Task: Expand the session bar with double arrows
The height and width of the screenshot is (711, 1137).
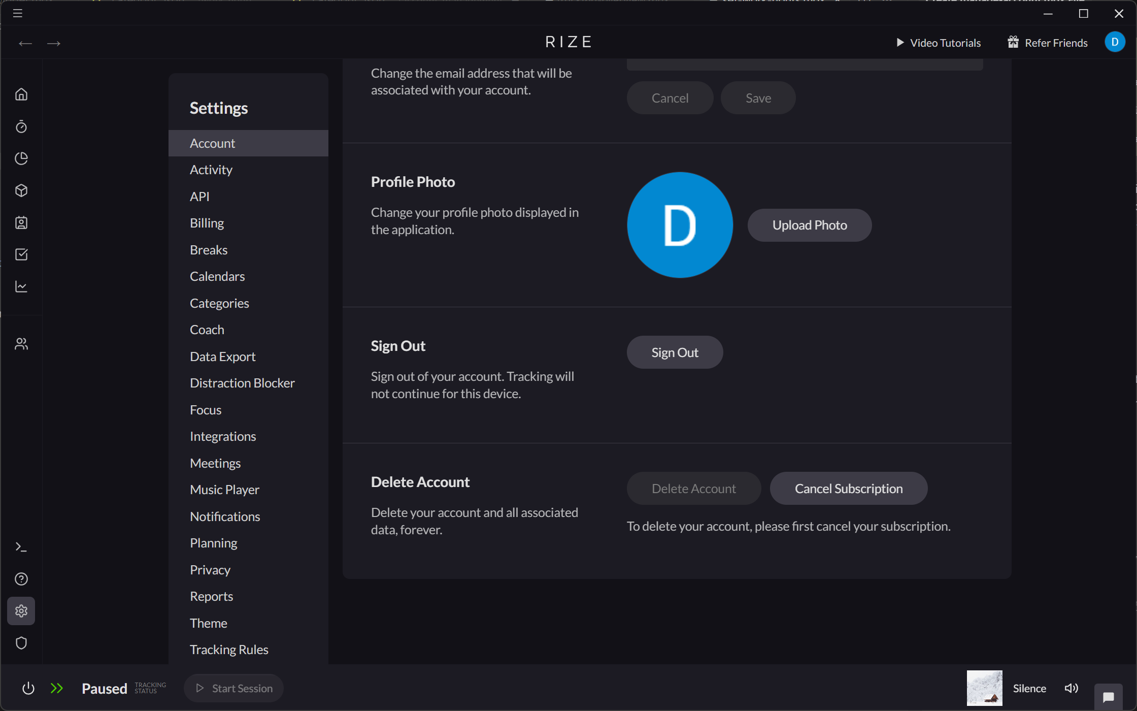Action: coord(57,688)
